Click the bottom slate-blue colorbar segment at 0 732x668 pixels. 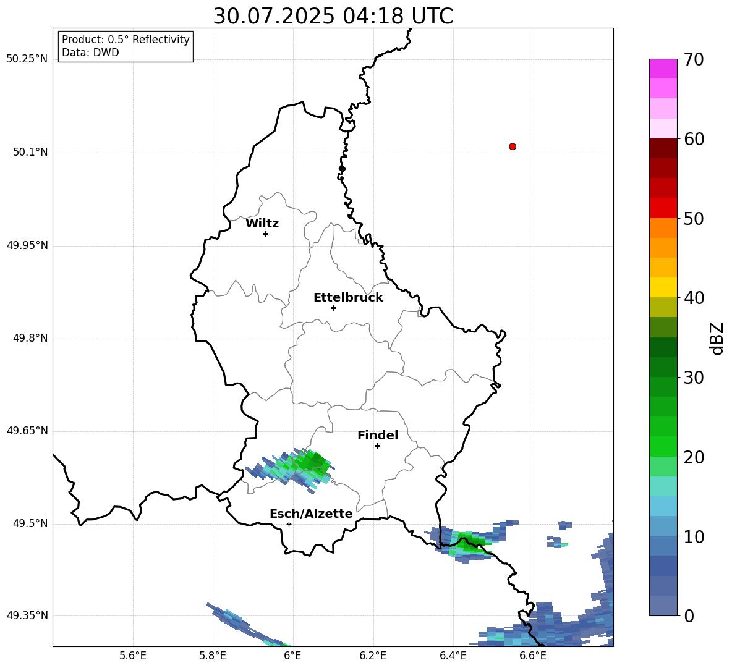(x=663, y=606)
